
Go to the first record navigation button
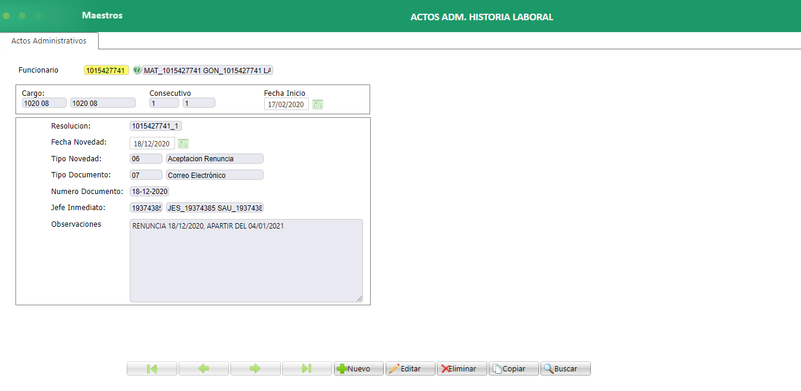[152, 369]
